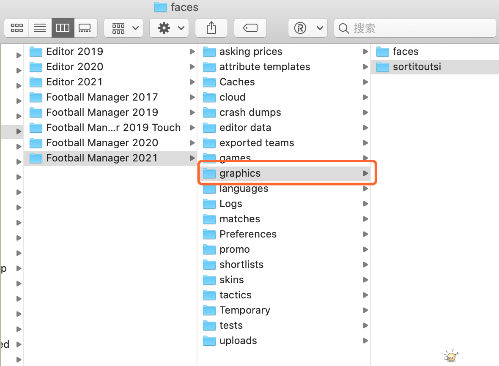499x366 pixels.
Task: Select the Editor 2019 folder
Action: (110, 52)
